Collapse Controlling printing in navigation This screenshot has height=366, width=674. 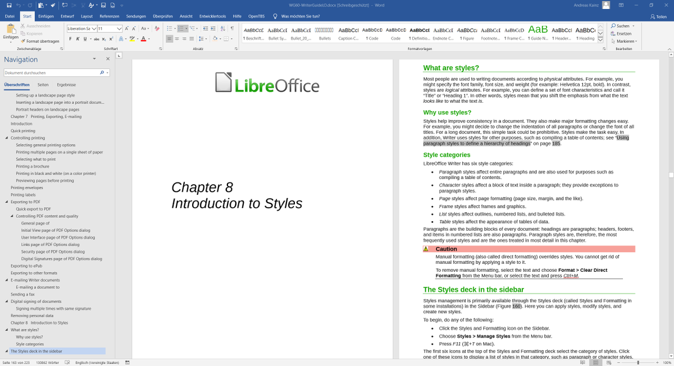point(7,138)
